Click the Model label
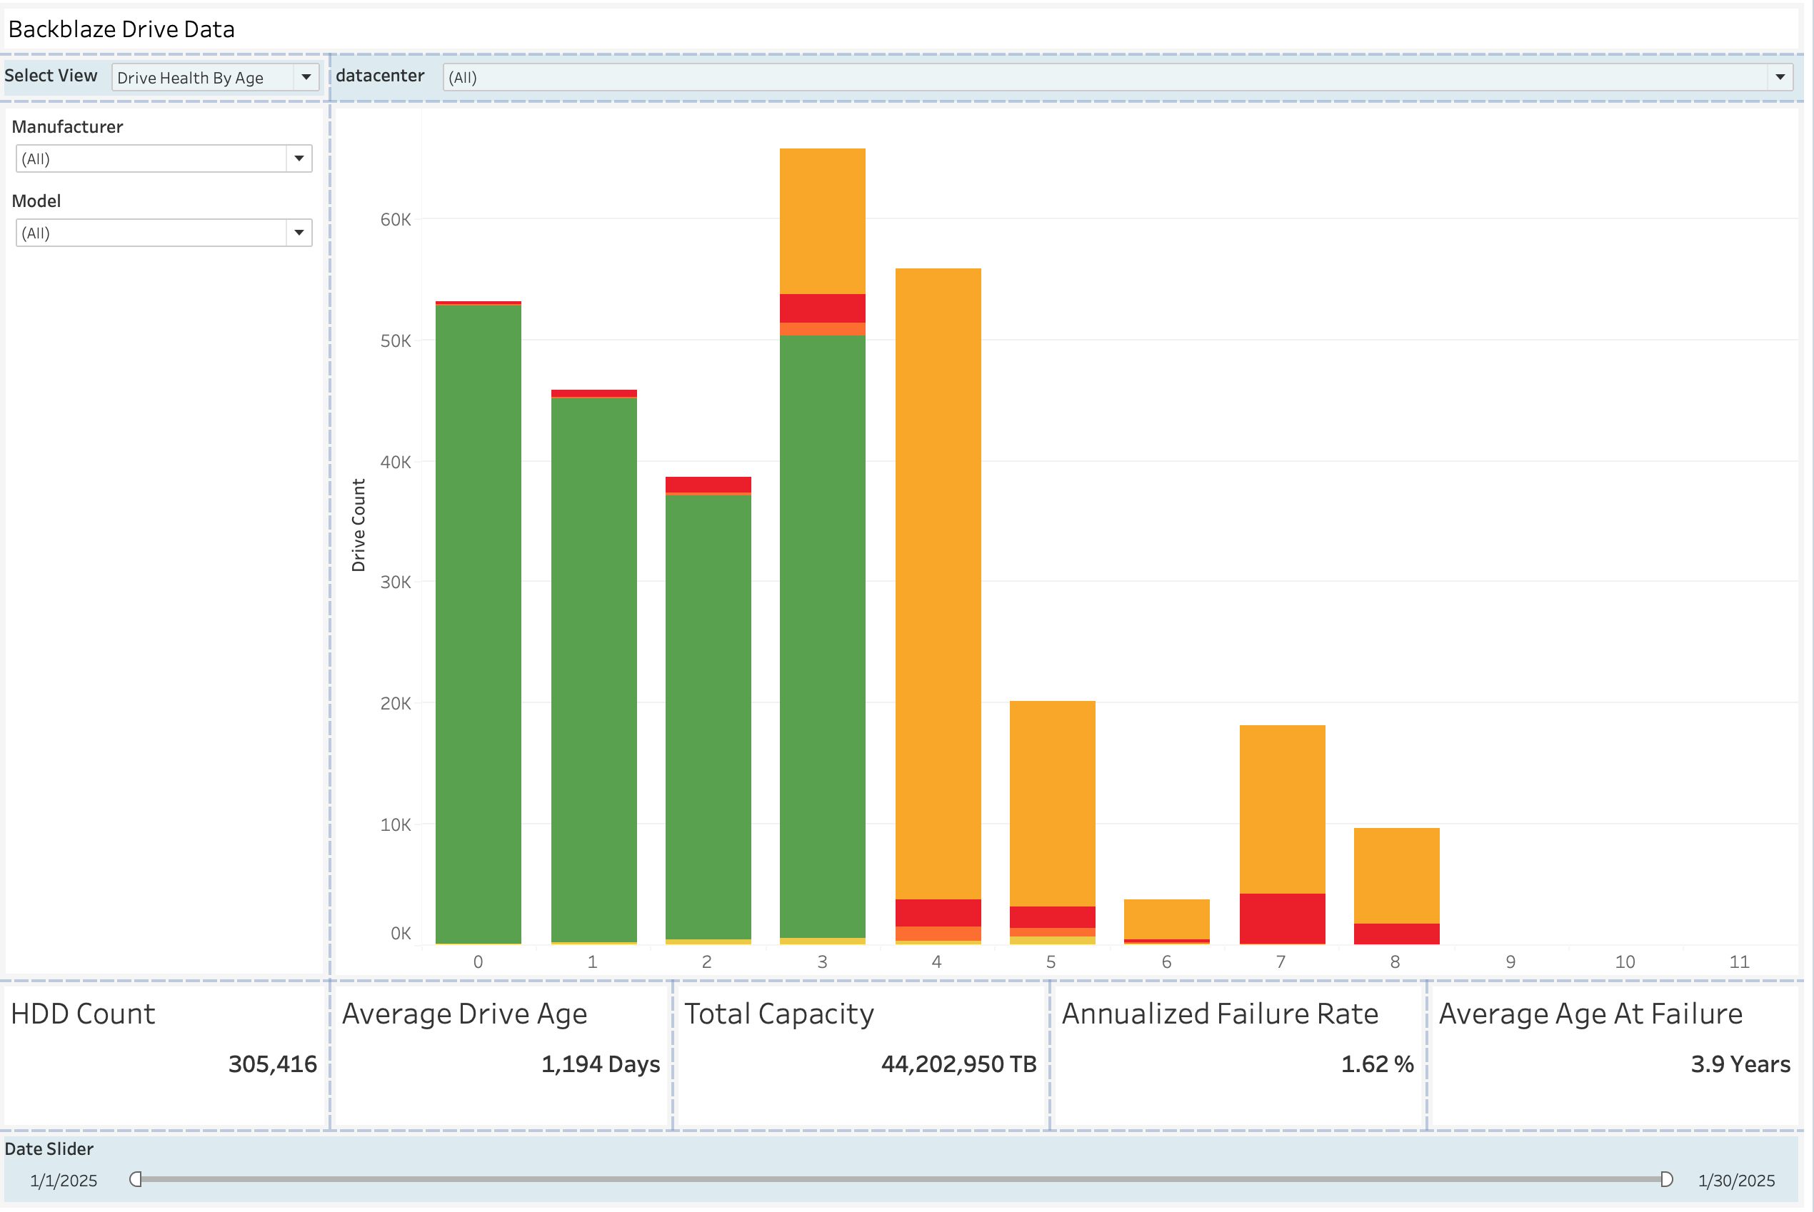 pos(36,201)
